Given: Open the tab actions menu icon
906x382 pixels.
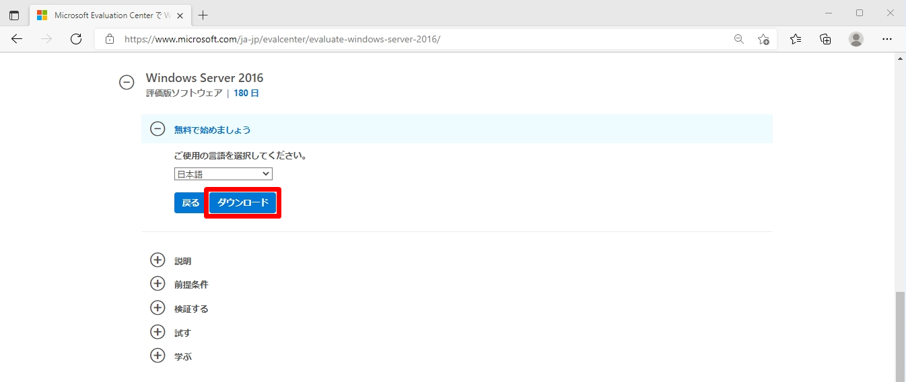Looking at the screenshot, I should click(14, 15).
